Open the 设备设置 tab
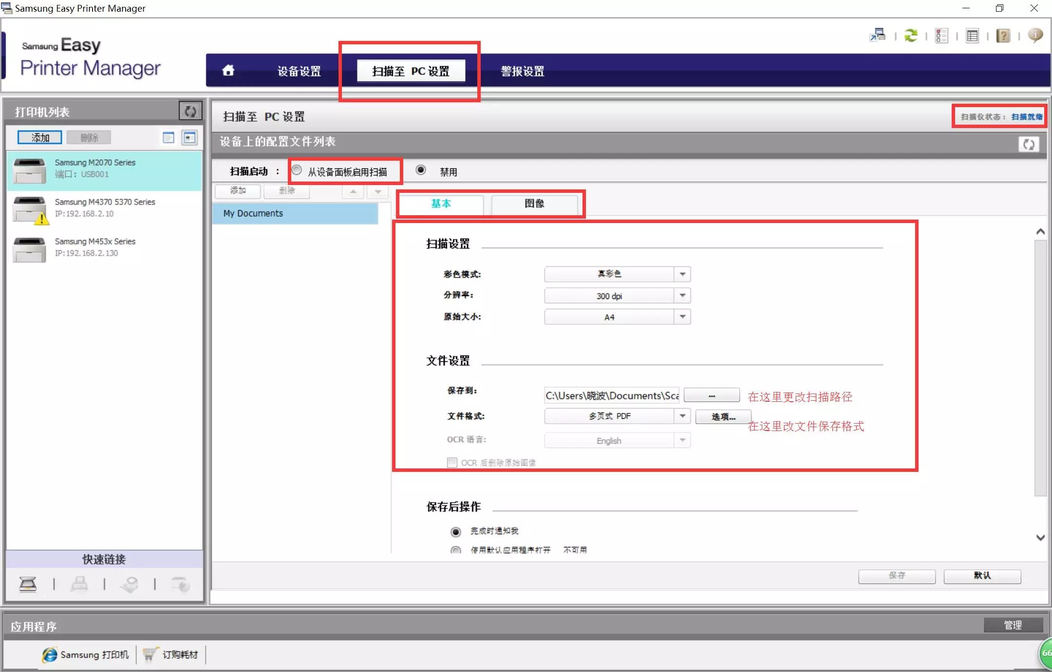Viewport: 1052px width, 672px height. pyautogui.click(x=299, y=71)
